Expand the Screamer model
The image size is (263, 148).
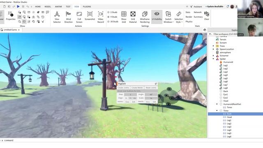click(x=213, y=56)
